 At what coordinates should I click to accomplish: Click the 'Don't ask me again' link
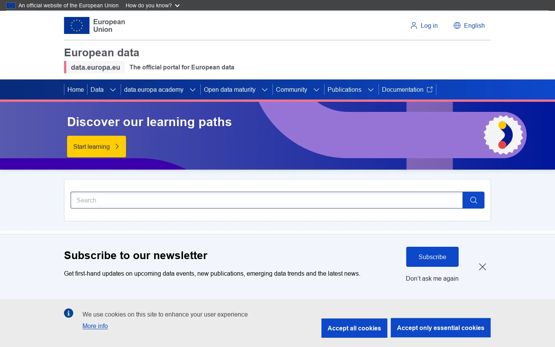point(432,278)
